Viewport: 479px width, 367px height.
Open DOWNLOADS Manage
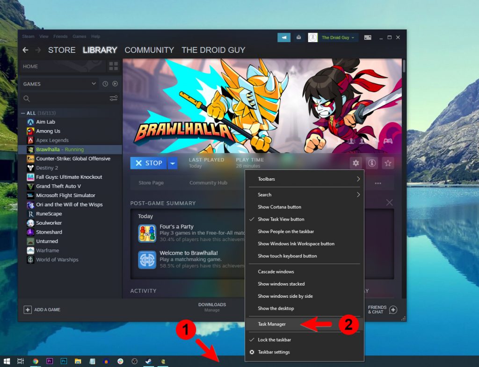212,307
